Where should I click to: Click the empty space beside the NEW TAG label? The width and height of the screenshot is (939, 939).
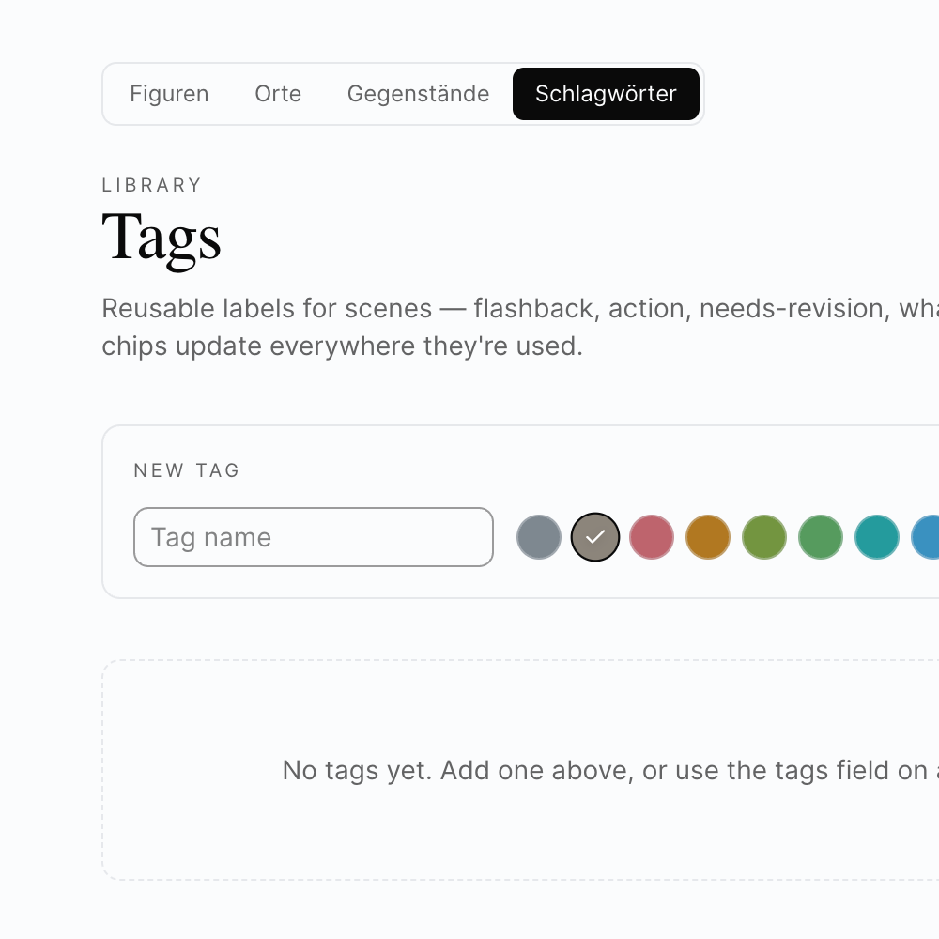point(563,470)
